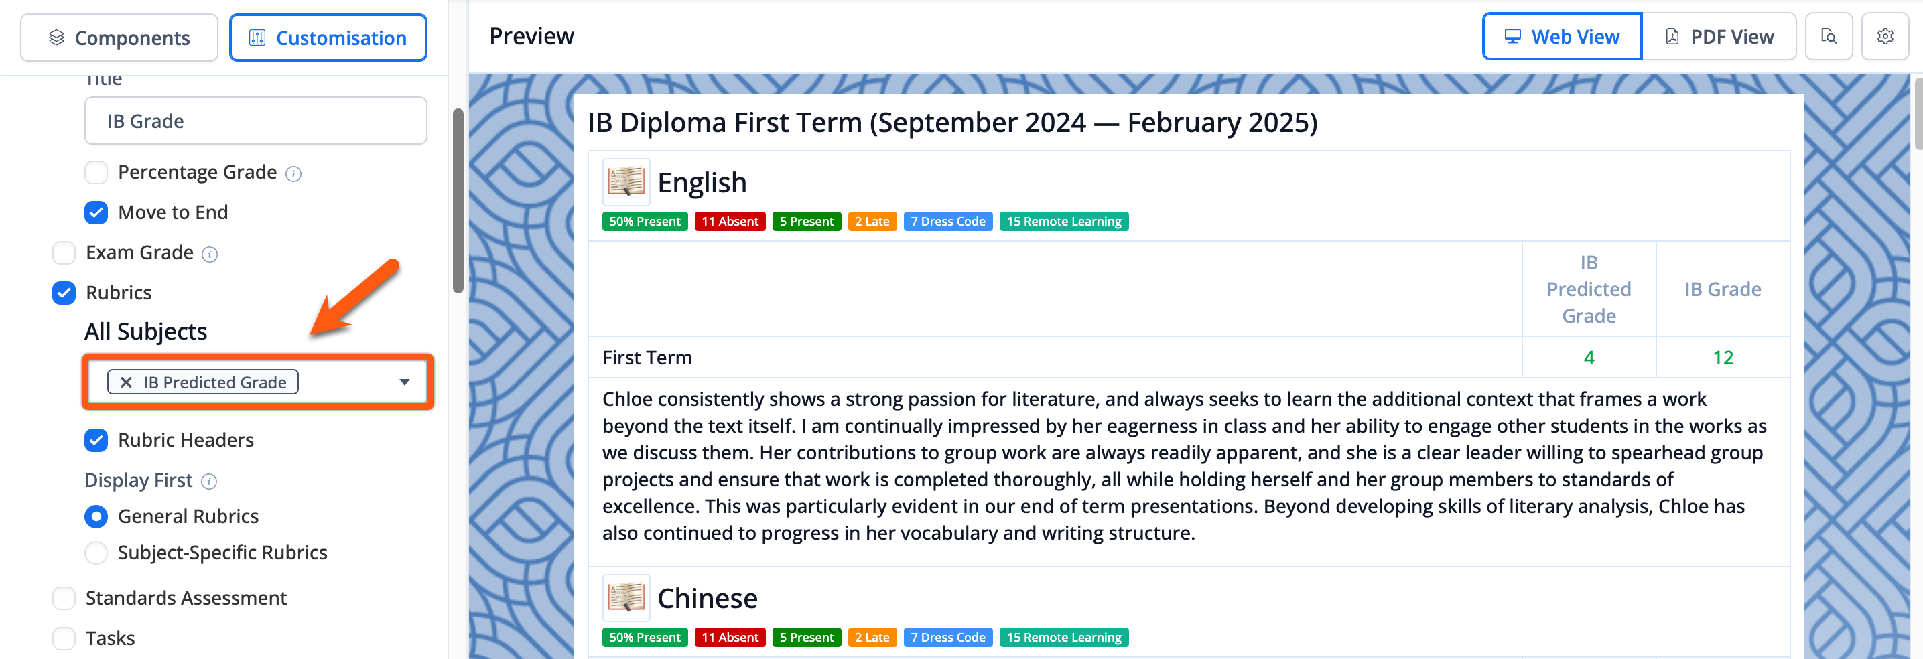Click the IB Grade title field

[256, 121]
